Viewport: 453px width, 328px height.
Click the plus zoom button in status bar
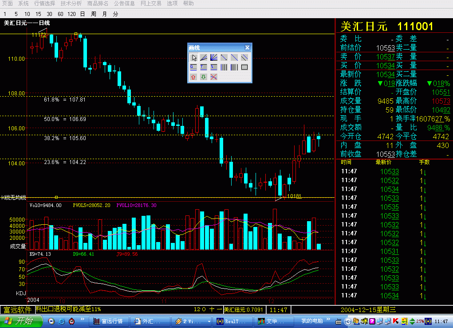[212, 309]
